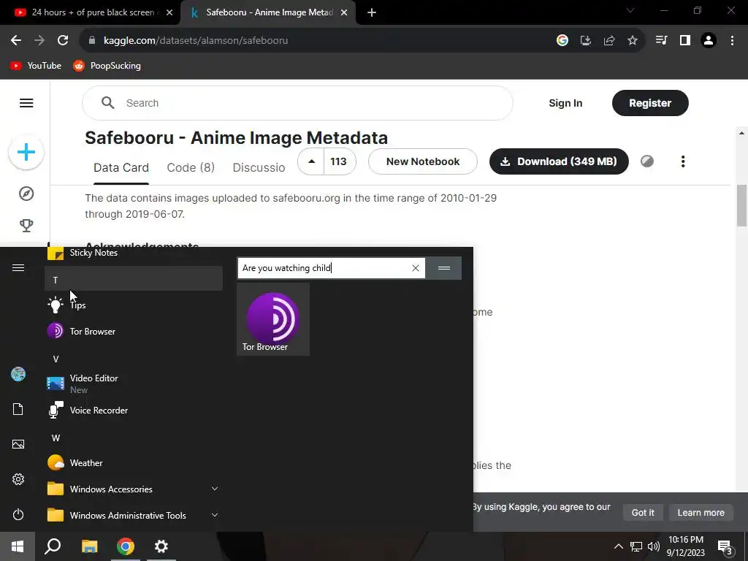This screenshot has width=748, height=561.
Task: Open Settings gear in Start side rail
Action: pyautogui.click(x=18, y=479)
